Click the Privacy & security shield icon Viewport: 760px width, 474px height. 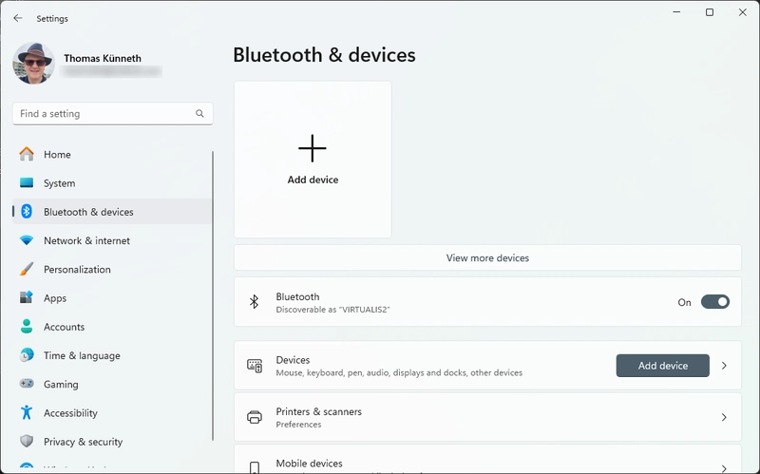(x=27, y=441)
